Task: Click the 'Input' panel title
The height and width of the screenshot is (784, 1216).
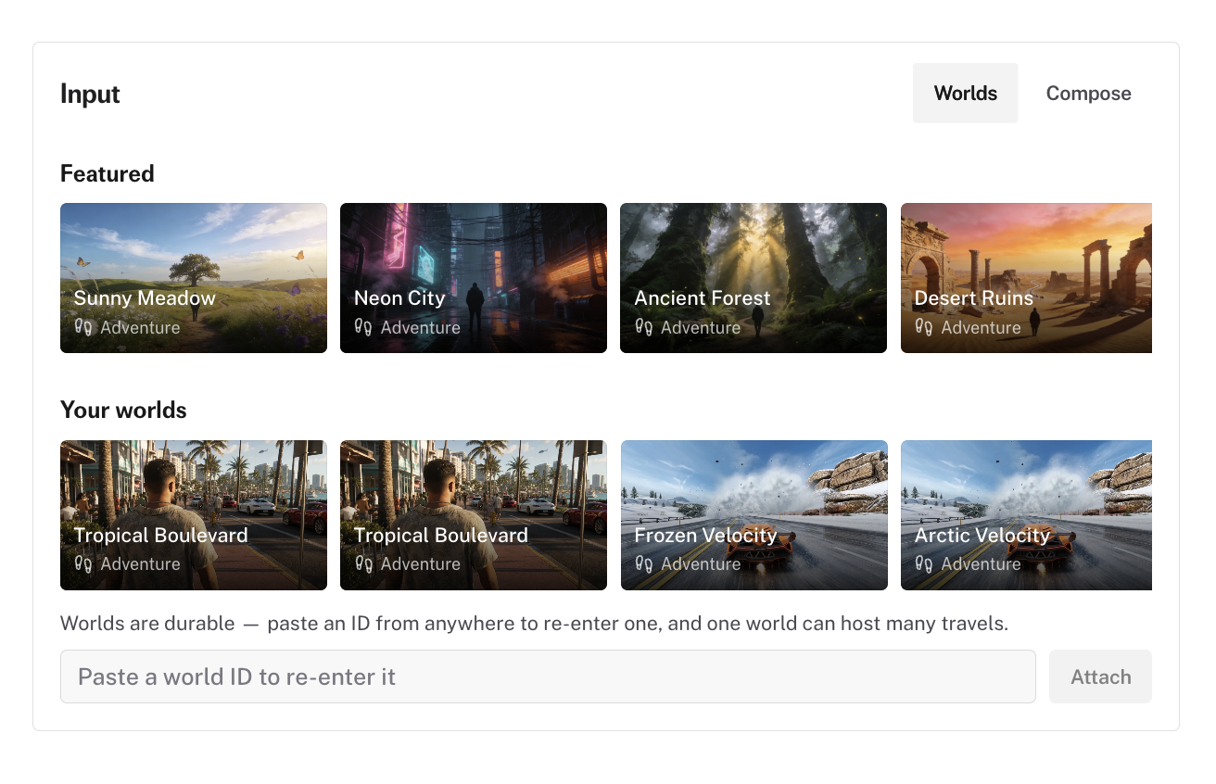Action: [x=90, y=94]
